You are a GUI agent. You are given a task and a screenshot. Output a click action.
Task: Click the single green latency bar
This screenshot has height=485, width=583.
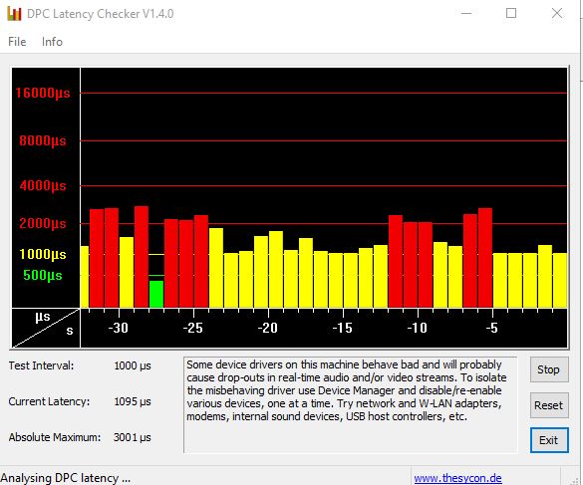156,294
